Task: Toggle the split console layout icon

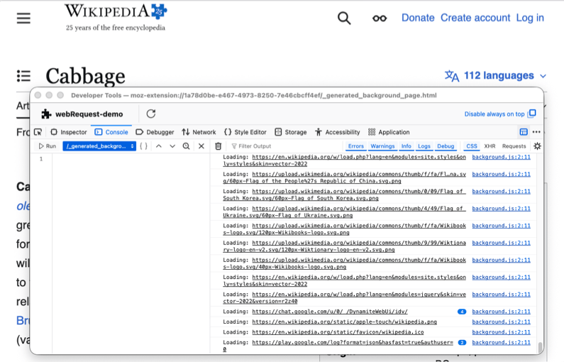Action: (524, 132)
